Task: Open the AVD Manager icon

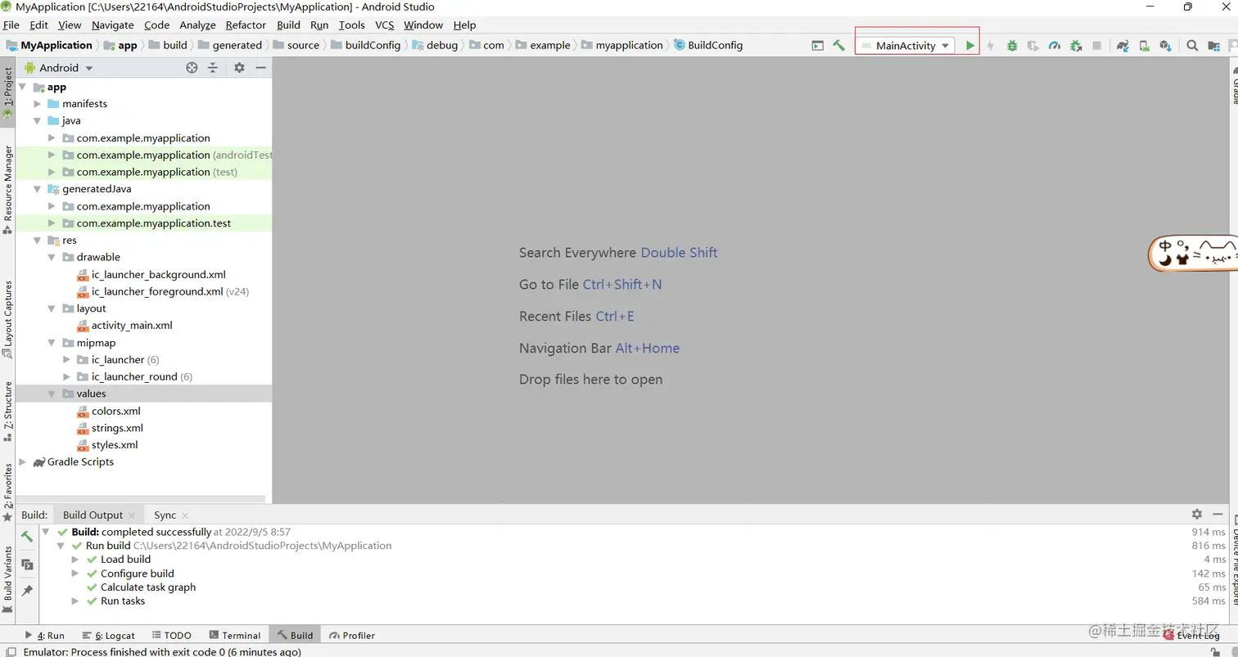Action: [1145, 46]
